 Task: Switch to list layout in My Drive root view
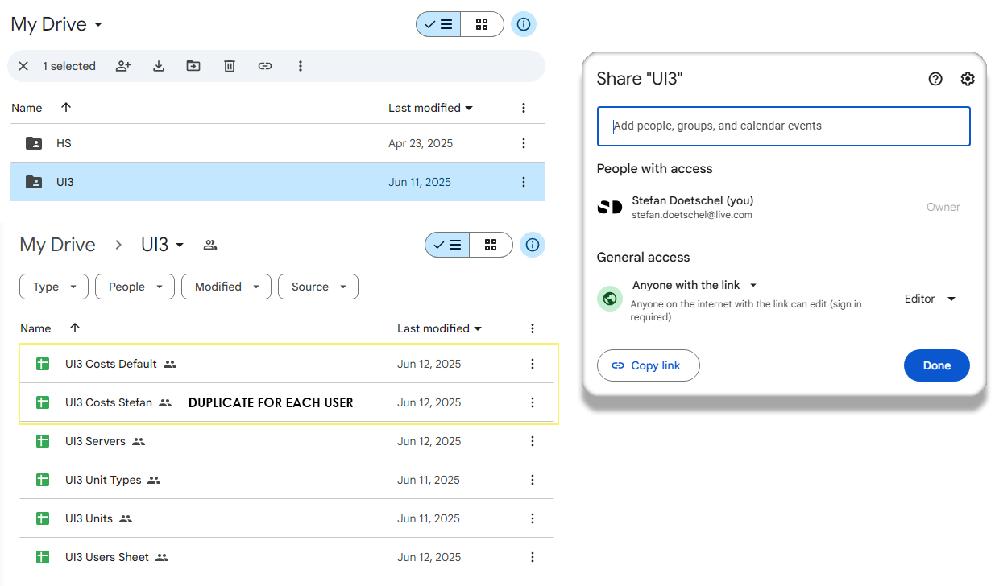coord(439,24)
